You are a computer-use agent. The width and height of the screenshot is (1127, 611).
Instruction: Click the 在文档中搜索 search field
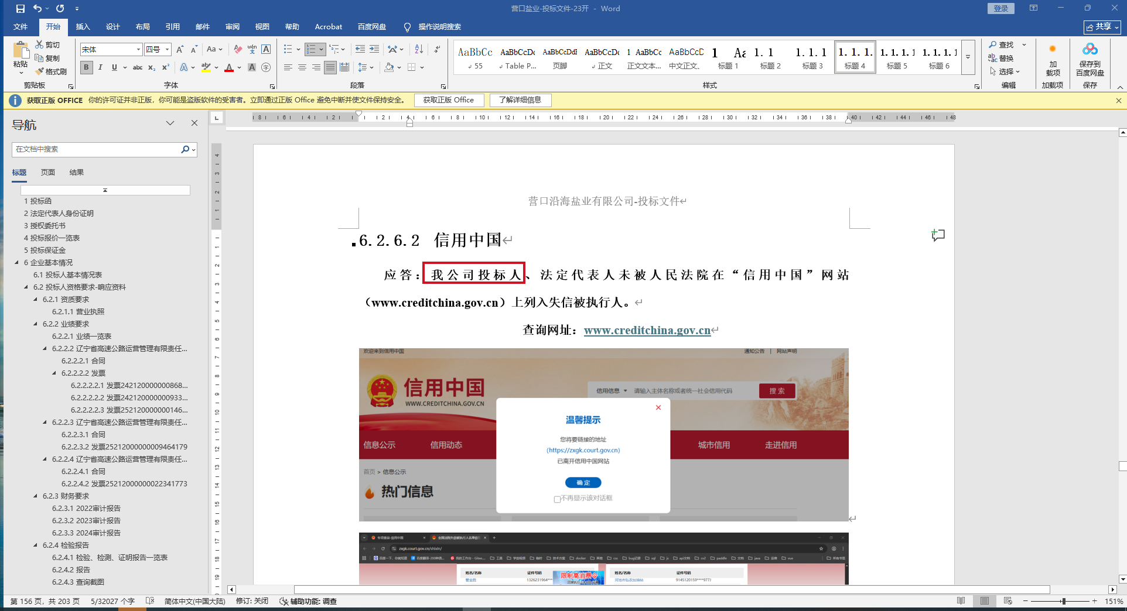click(x=97, y=149)
